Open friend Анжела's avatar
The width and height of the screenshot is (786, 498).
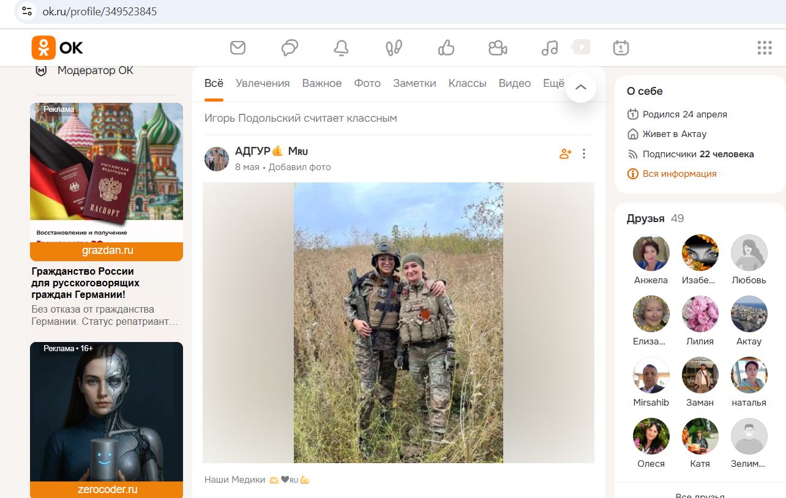pos(651,253)
